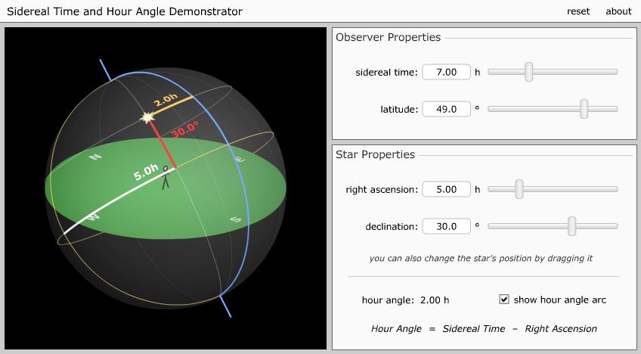Click the Observer Properties heading
This screenshot has height=354, width=641.
point(388,37)
